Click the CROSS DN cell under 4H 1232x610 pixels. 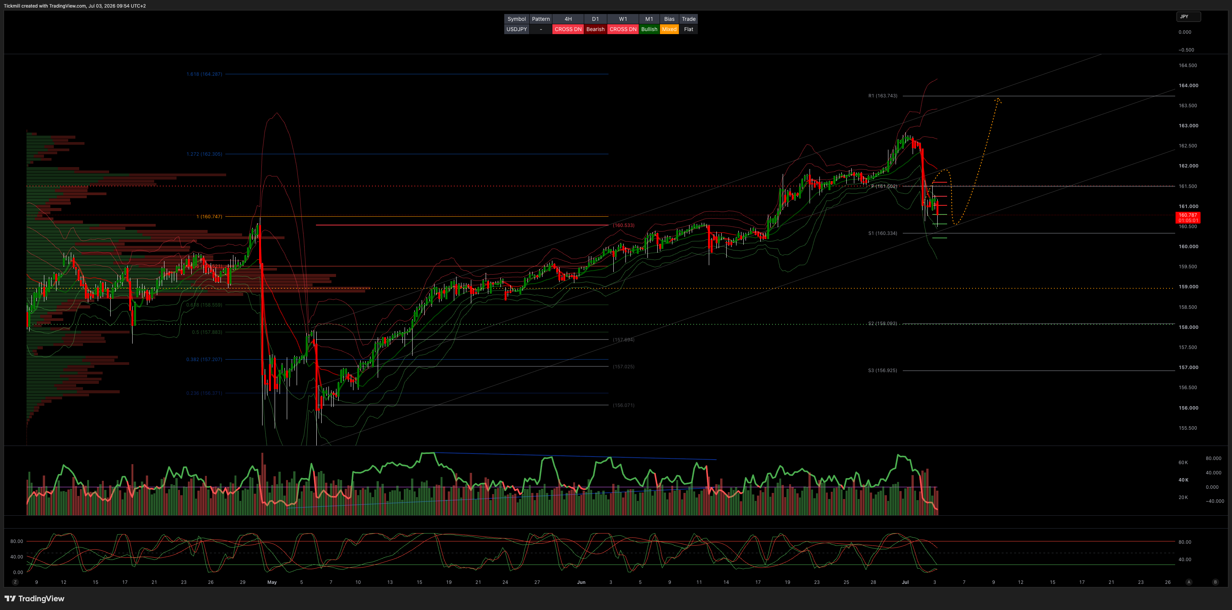pos(568,29)
